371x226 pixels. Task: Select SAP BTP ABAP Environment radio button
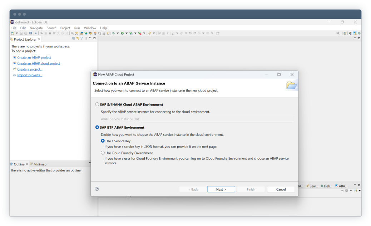pyautogui.click(x=97, y=127)
